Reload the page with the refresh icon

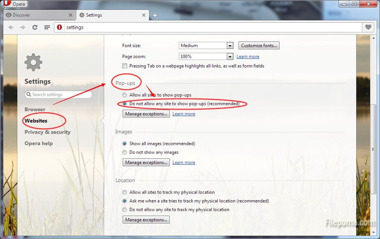click(x=35, y=27)
